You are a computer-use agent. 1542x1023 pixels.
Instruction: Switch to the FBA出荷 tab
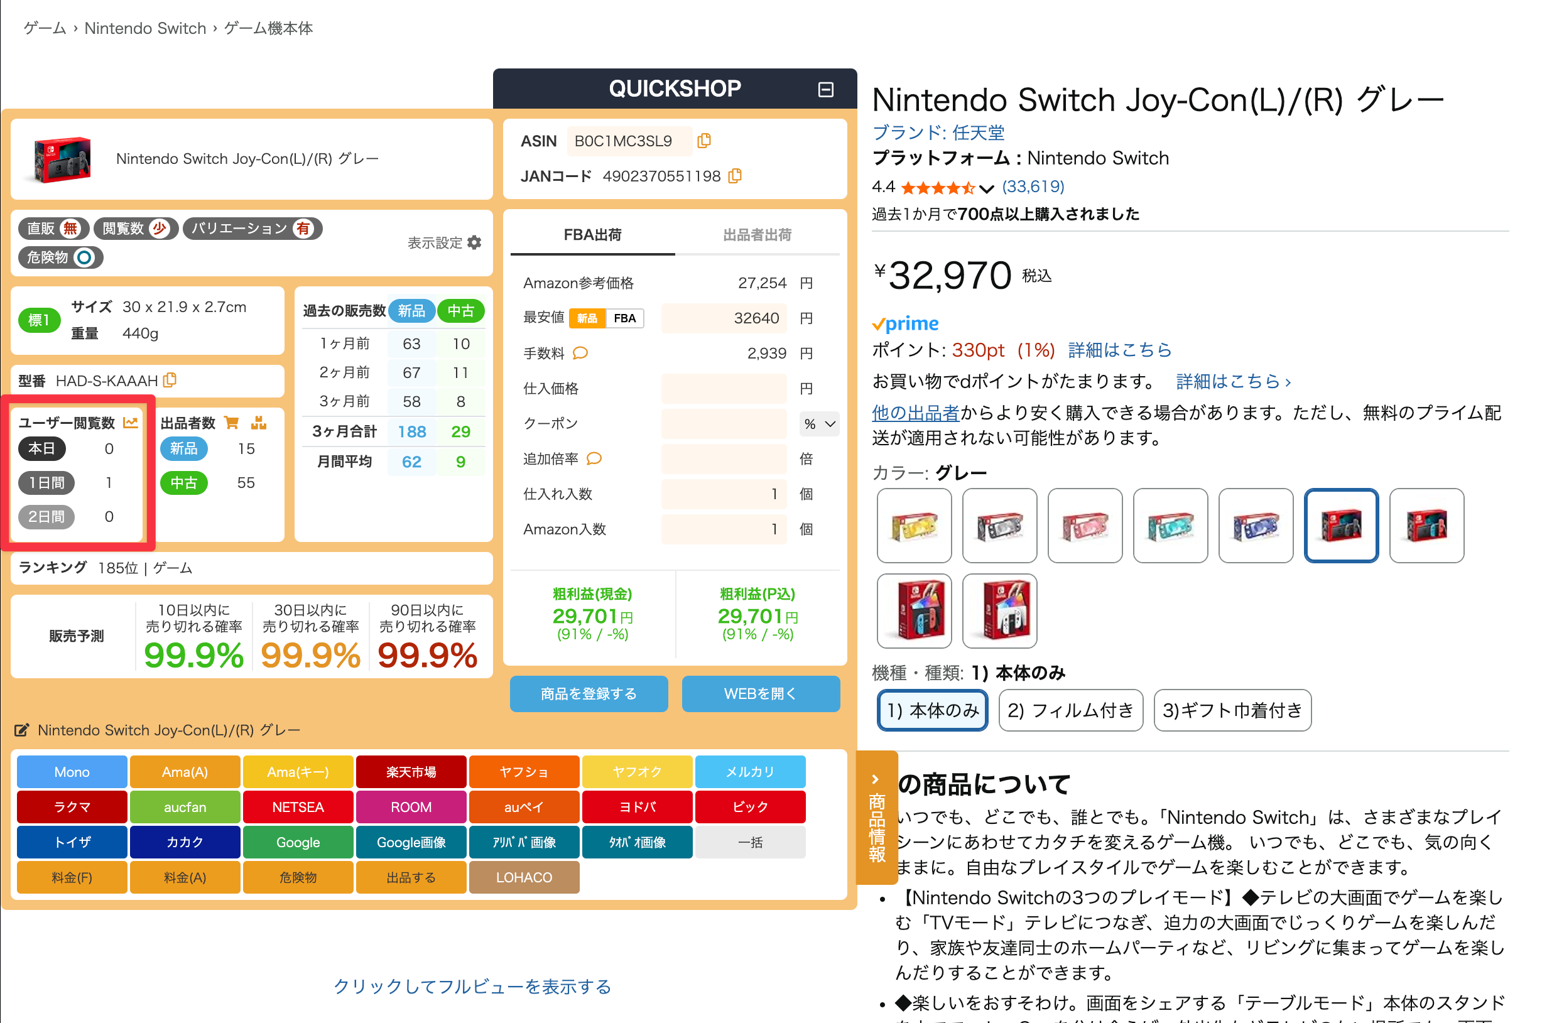(x=592, y=235)
